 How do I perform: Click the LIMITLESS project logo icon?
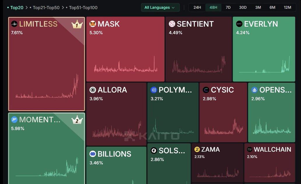coord(14,24)
